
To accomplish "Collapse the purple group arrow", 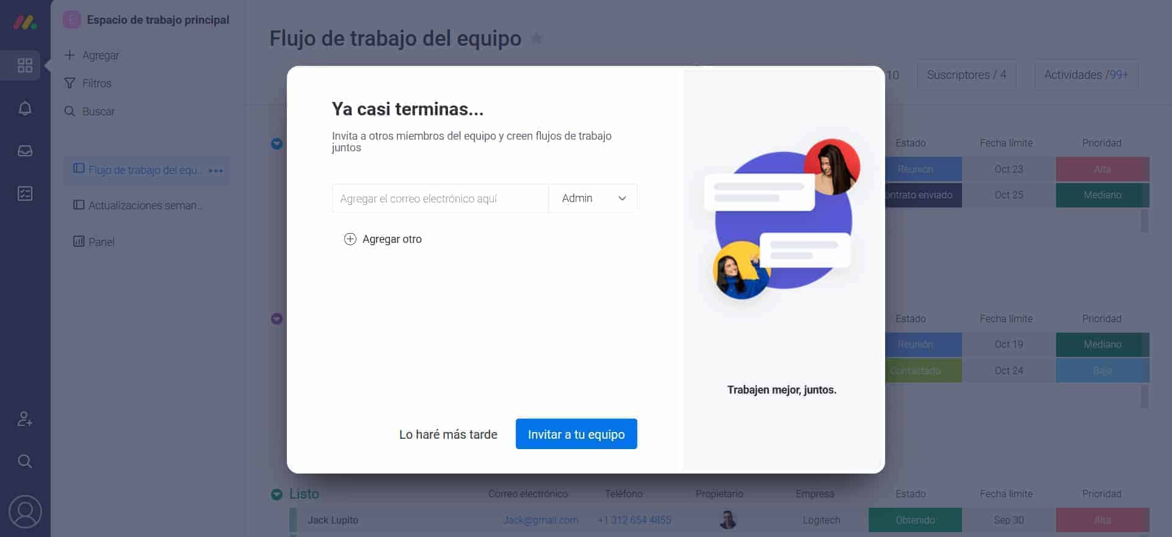I will tap(277, 319).
